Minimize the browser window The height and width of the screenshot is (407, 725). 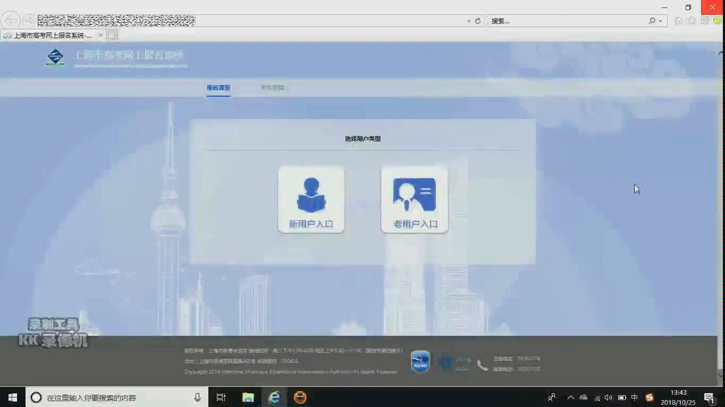click(x=664, y=7)
